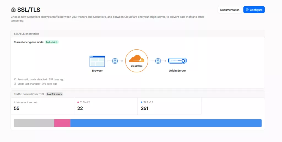Click the Cloudflare cloud logo
The image size is (282, 142).
(x=137, y=59)
